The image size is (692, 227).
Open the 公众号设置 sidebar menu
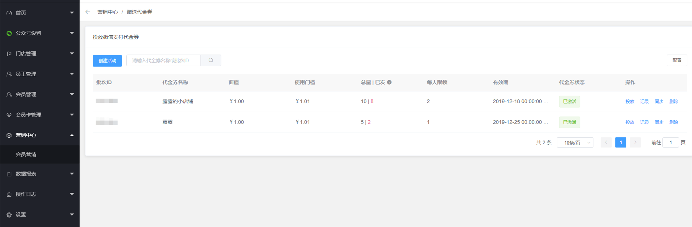(40, 33)
